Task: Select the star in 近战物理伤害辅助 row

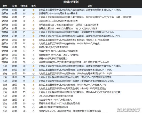Action: pos(33,66)
